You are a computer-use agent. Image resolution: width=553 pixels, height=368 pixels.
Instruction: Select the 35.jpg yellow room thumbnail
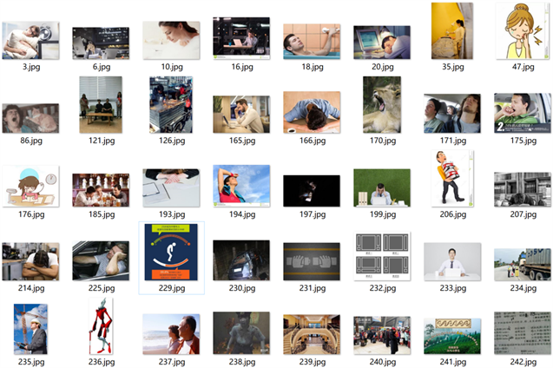[452, 30]
